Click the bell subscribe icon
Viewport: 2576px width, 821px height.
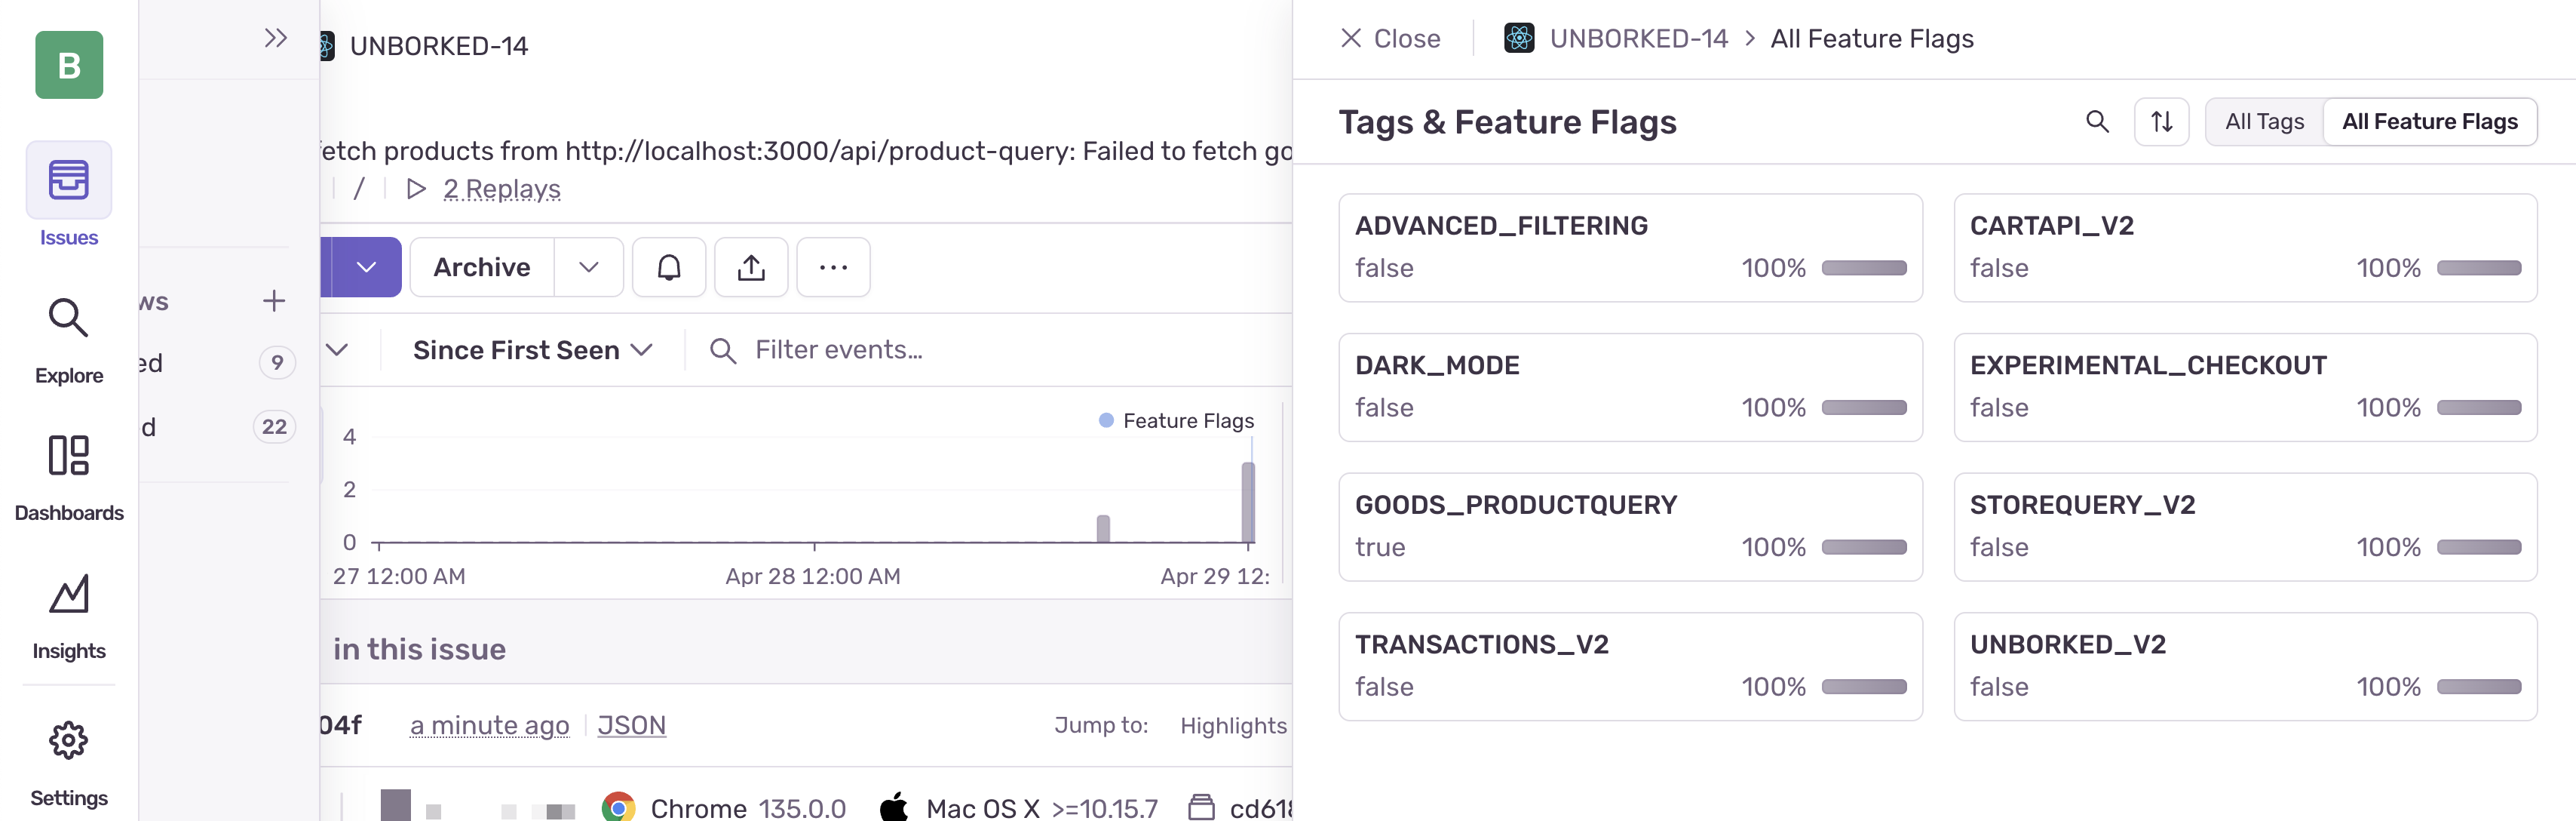click(x=669, y=267)
